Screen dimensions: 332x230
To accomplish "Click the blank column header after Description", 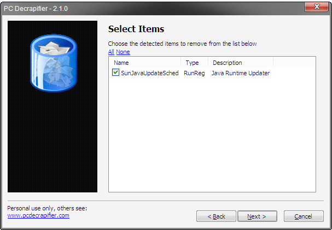I will pyautogui.click(x=294, y=63).
